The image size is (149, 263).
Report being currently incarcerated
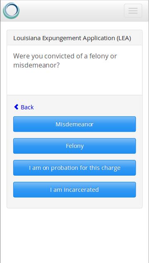point(74,190)
